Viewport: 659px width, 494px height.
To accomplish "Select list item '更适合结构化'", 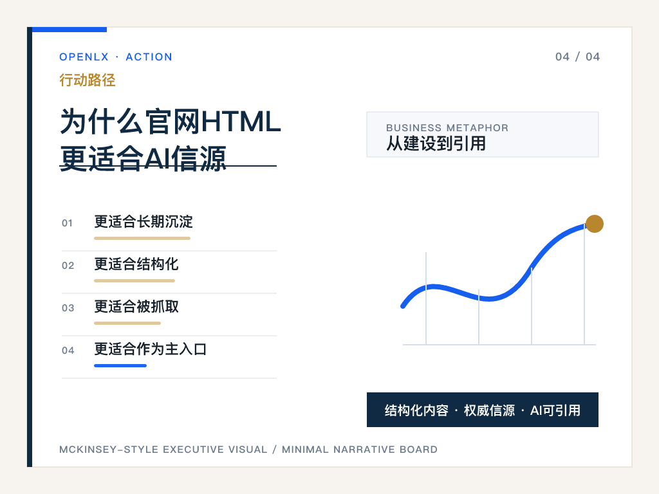I will click(136, 264).
